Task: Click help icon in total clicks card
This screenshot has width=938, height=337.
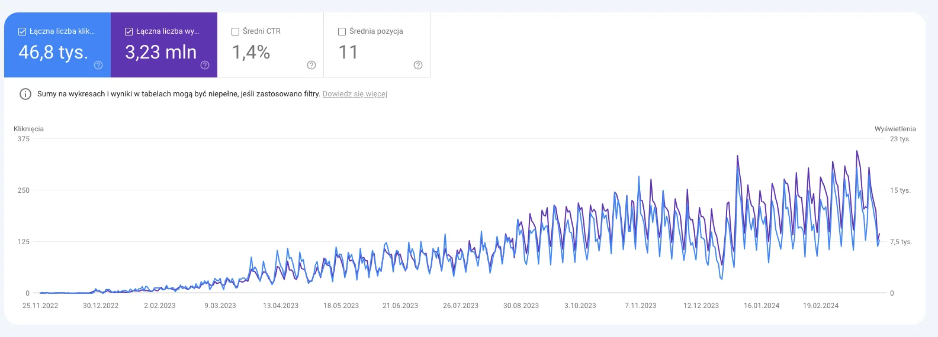Action: point(98,65)
